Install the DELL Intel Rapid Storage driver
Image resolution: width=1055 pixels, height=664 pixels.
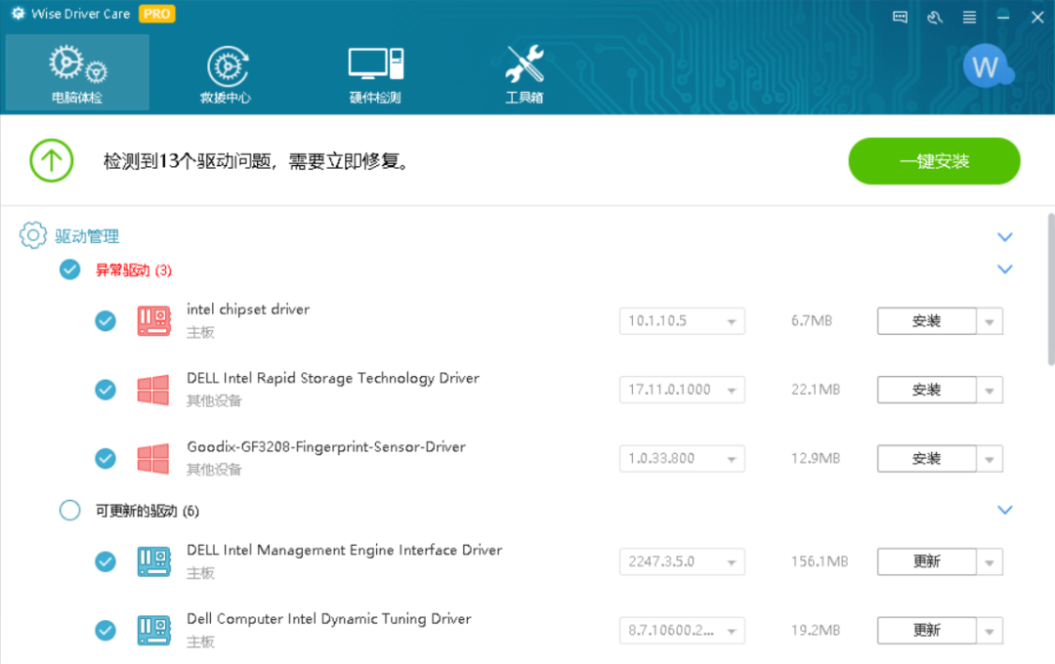926,390
